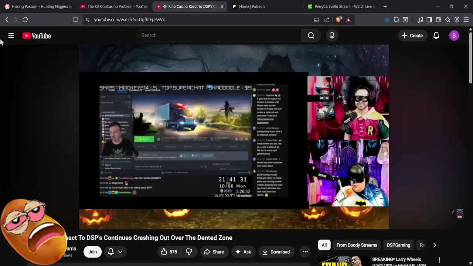Click the video player to pause
The height and width of the screenshot is (266, 473).
tap(234, 137)
